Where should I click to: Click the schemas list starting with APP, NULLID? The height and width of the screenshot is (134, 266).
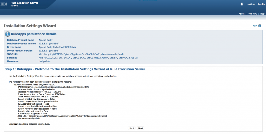88,58
